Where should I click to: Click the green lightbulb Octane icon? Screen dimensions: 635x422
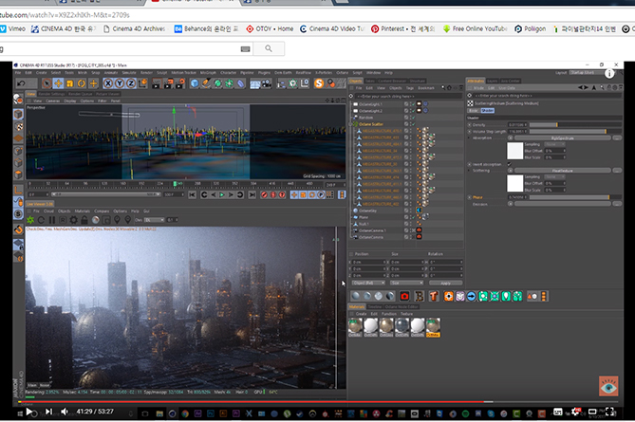coord(506,296)
